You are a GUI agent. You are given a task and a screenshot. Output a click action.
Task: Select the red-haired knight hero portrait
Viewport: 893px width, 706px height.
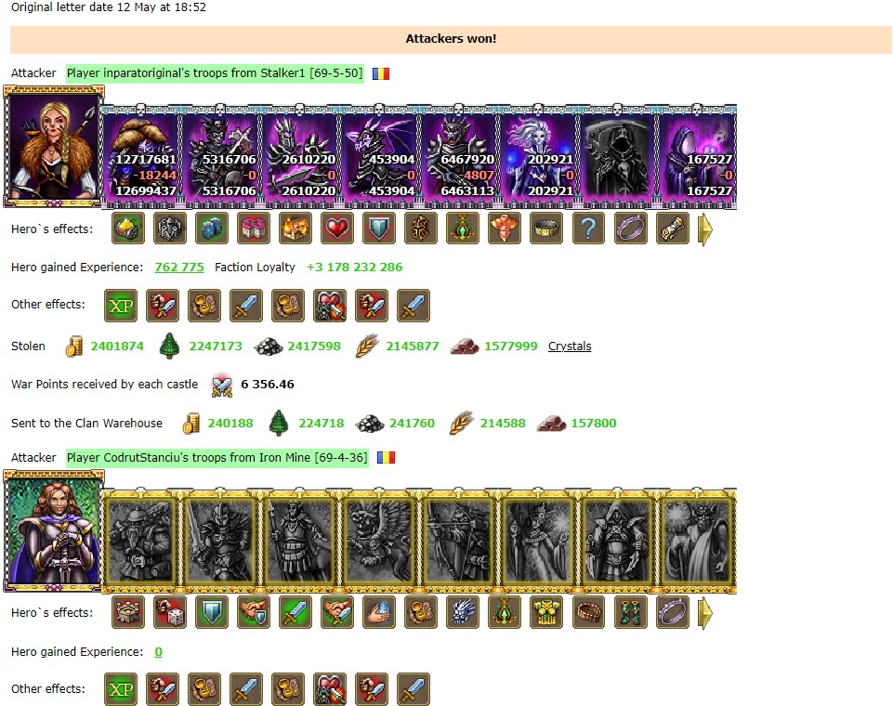(54, 530)
